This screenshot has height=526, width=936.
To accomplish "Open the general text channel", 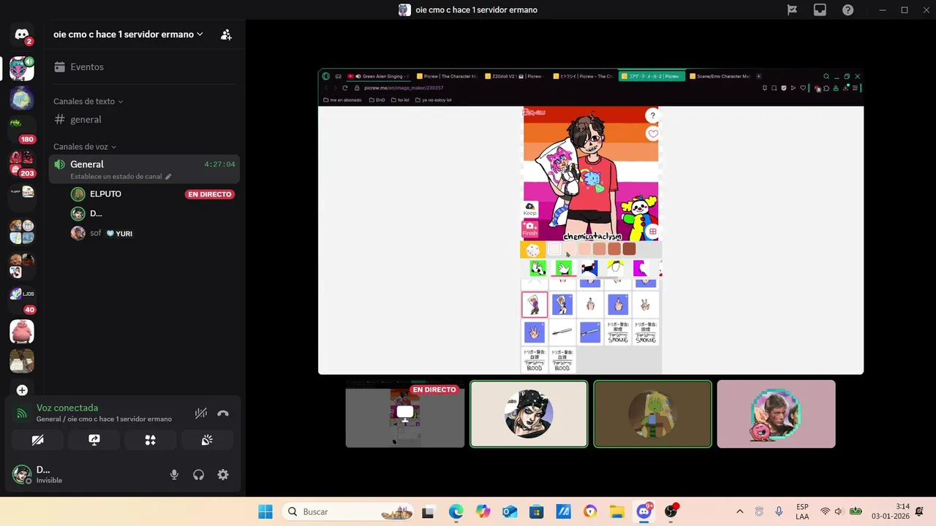I will tap(144, 119).
